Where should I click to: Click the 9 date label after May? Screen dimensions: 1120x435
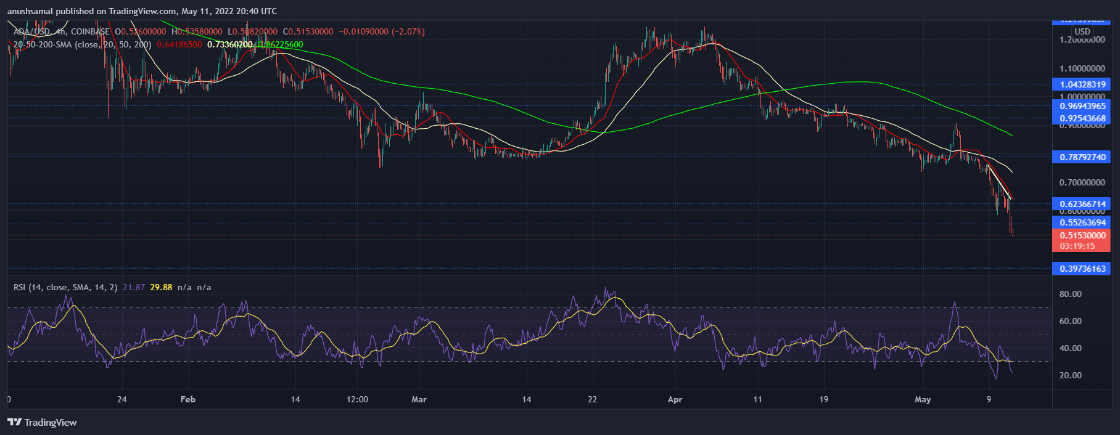coord(989,399)
